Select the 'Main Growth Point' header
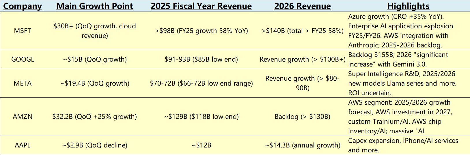470x155 pixels. tap(95, 6)
